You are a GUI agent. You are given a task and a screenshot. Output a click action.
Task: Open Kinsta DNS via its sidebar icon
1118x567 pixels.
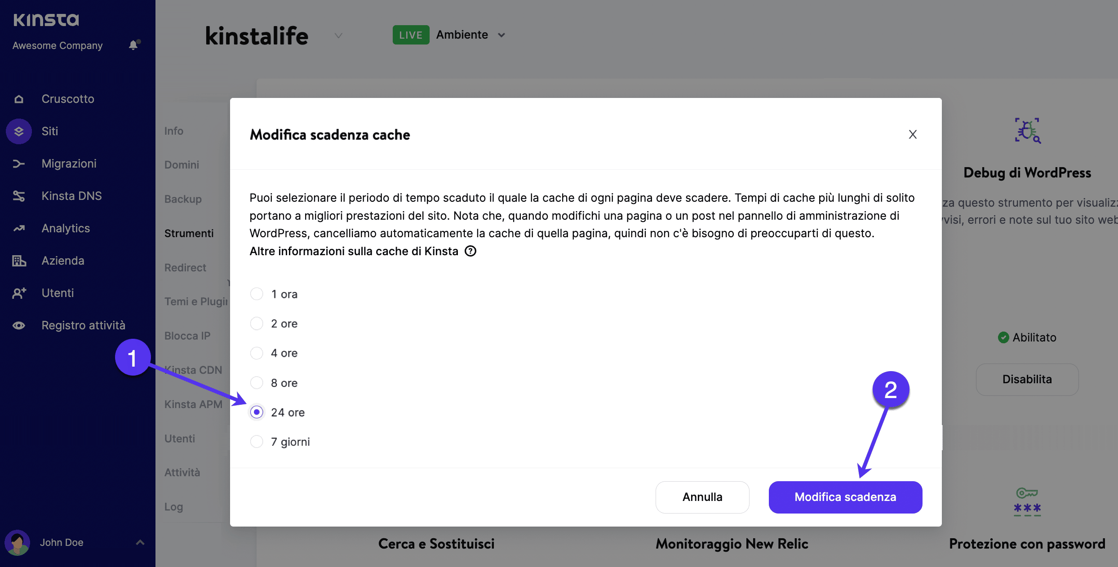[19, 196]
